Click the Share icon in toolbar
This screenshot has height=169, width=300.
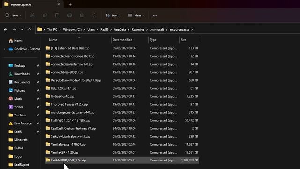tap(82, 15)
